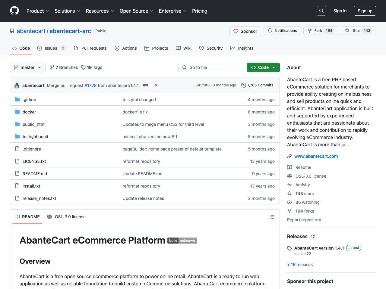This screenshot has height=289, width=386.
Task: Click the scale icon next to OSL-3.0 license in About
Action: pos(289,176)
